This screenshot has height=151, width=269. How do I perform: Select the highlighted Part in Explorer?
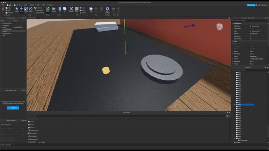pos(245,104)
